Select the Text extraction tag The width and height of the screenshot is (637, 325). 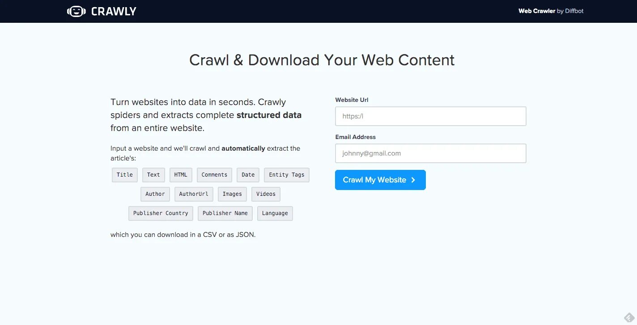point(153,175)
